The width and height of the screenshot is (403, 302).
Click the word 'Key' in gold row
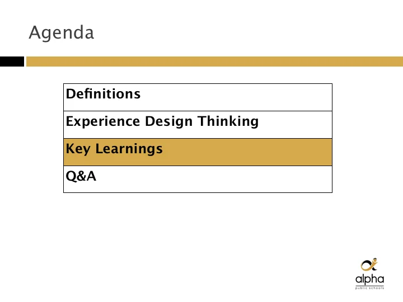(x=78, y=149)
